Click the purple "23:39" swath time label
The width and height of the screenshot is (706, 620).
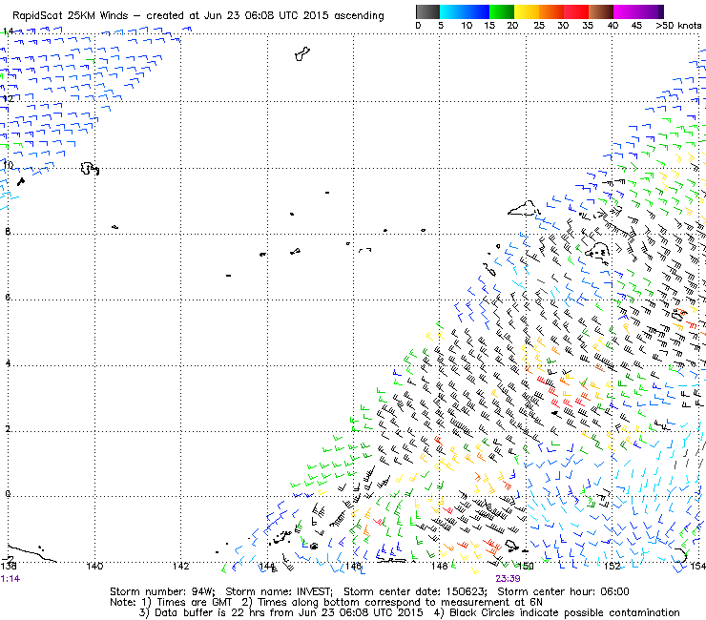508,579
